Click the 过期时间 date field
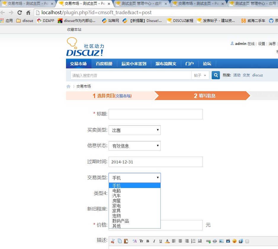Image resolution: width=278 pixels, height=249 pixels. 156,162
